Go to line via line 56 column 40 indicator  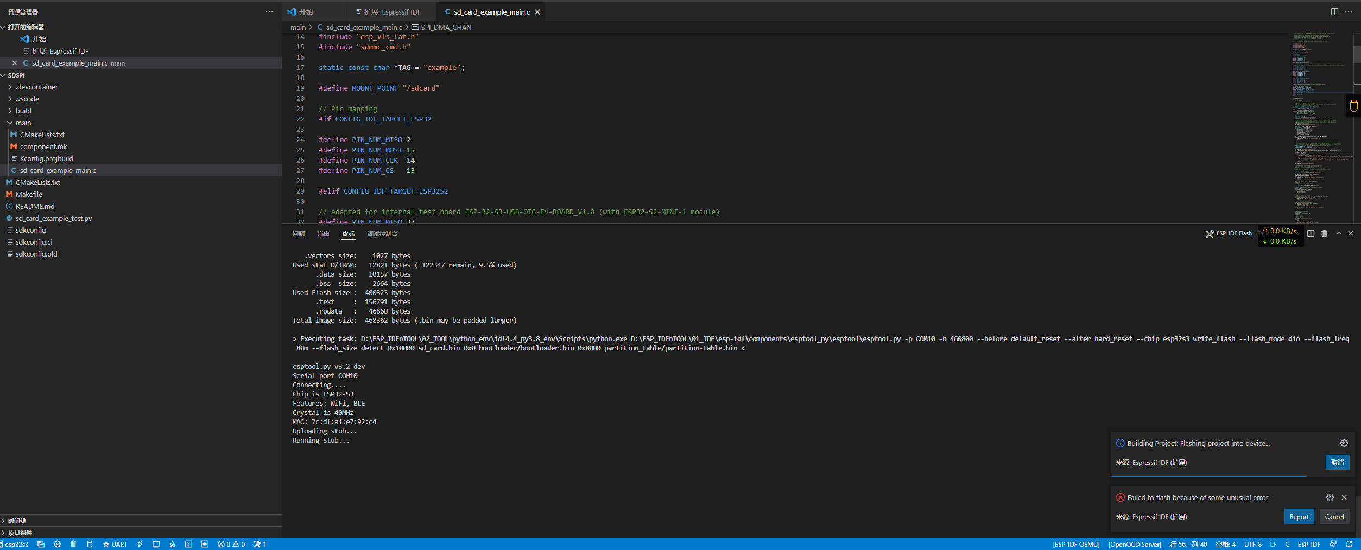coord(1188,544)
